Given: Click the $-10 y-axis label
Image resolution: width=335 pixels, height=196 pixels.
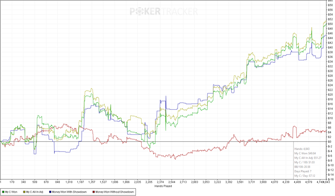Looking at the screenshot, I should click(331, 165).
